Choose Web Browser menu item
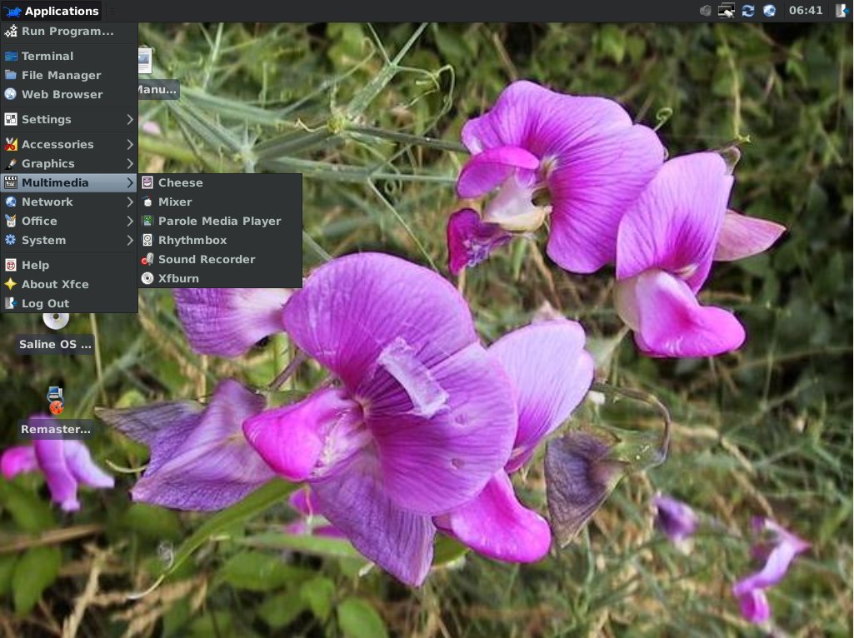Screen dimensions: 854x638 pos(69,94)
